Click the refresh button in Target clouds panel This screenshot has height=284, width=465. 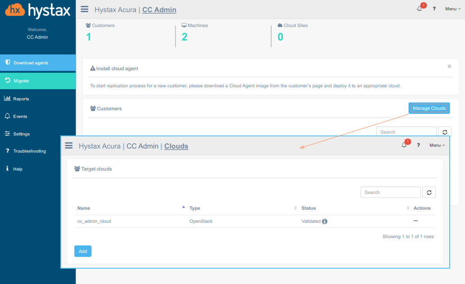[x=429, y=192]
